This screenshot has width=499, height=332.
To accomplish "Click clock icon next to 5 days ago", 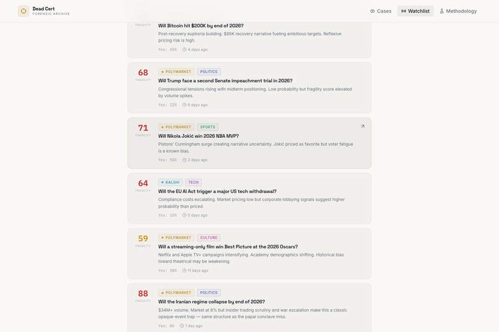I will point(184,215).
